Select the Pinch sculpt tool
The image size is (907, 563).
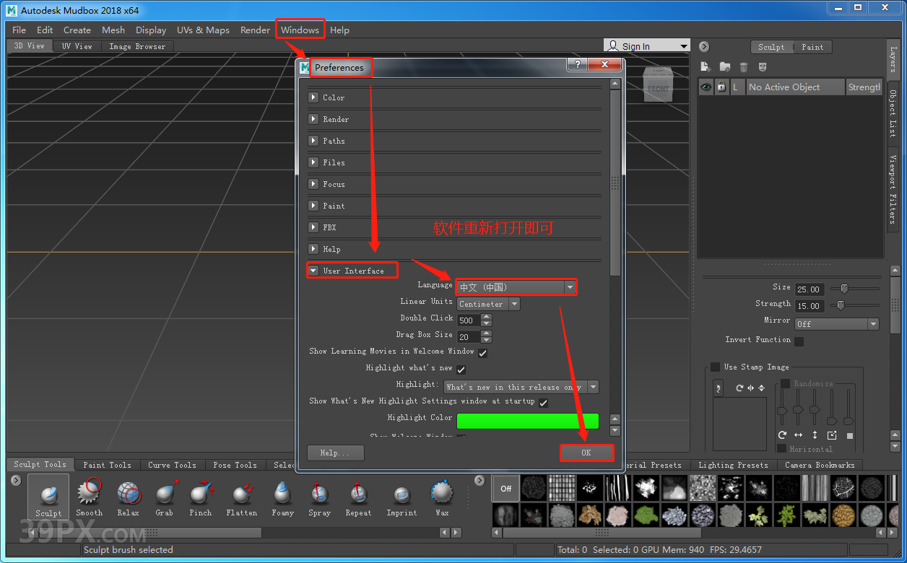tap(201, 495)
